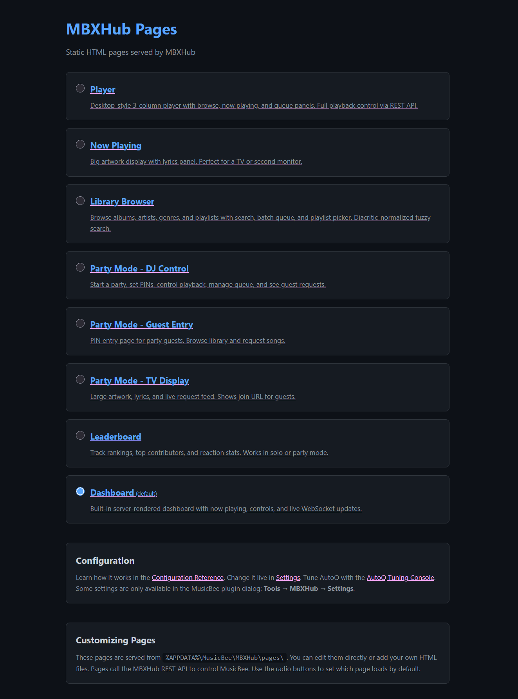Click the selected Dashboard radio button
Screen dimensions: 518x699
[81, 491]
